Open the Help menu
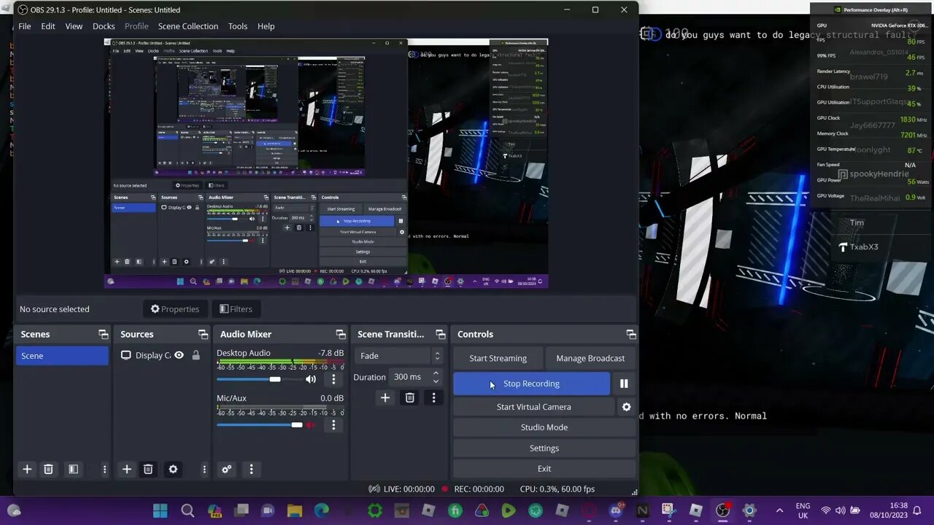 pyautogui.click(x=266, y=26)
